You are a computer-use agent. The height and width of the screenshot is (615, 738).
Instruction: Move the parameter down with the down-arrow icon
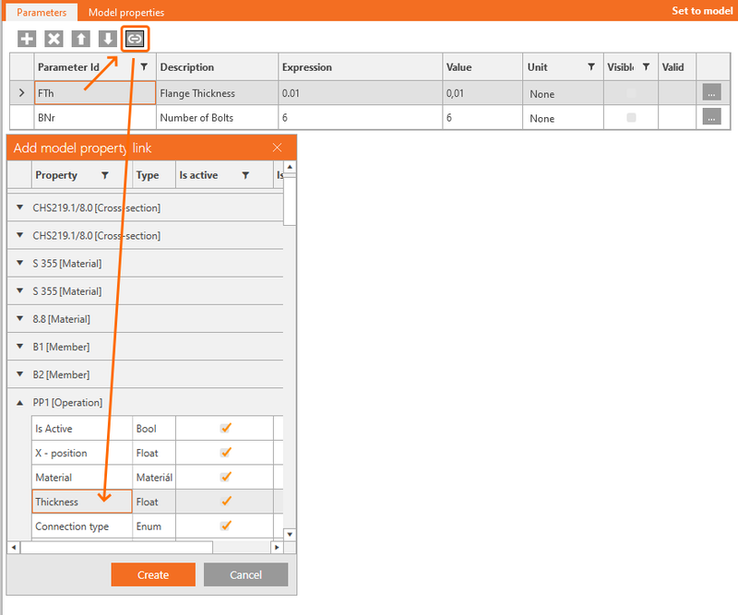pos(106,39)
